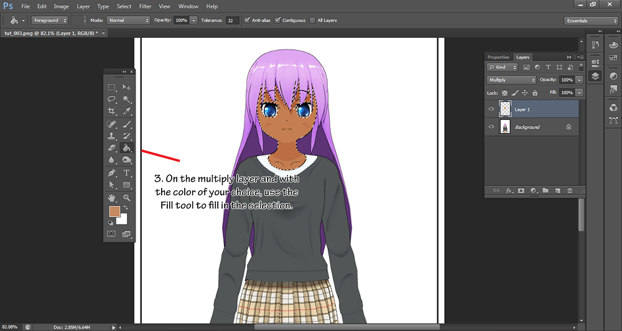
Task: Open the options bar Opacity dropdown arrow
Action: (x=193, y=21)
